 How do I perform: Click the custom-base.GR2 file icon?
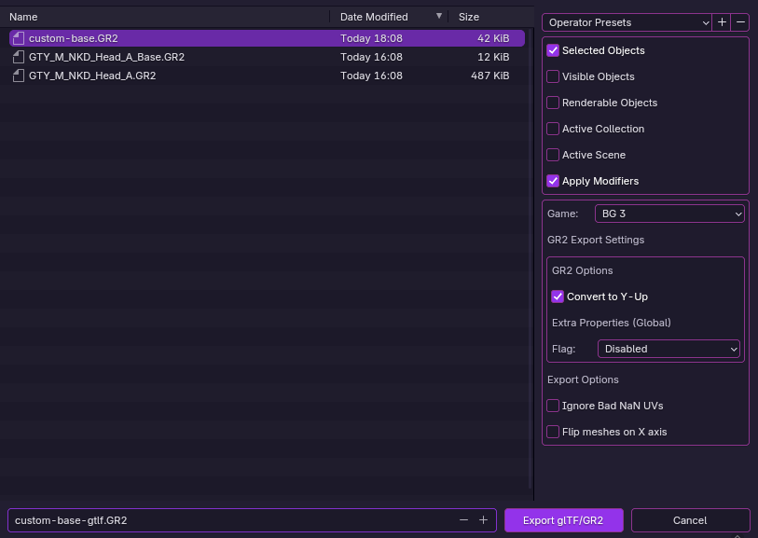(19, 38)
